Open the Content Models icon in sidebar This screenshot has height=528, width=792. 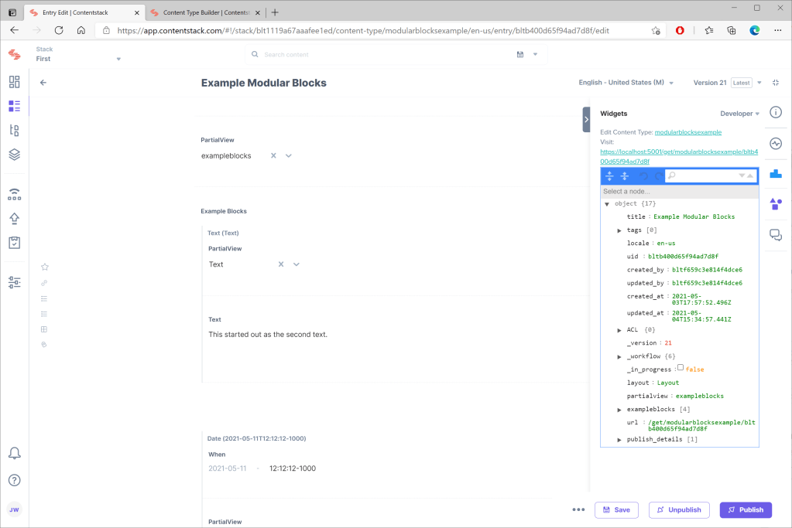click(14, 130)
